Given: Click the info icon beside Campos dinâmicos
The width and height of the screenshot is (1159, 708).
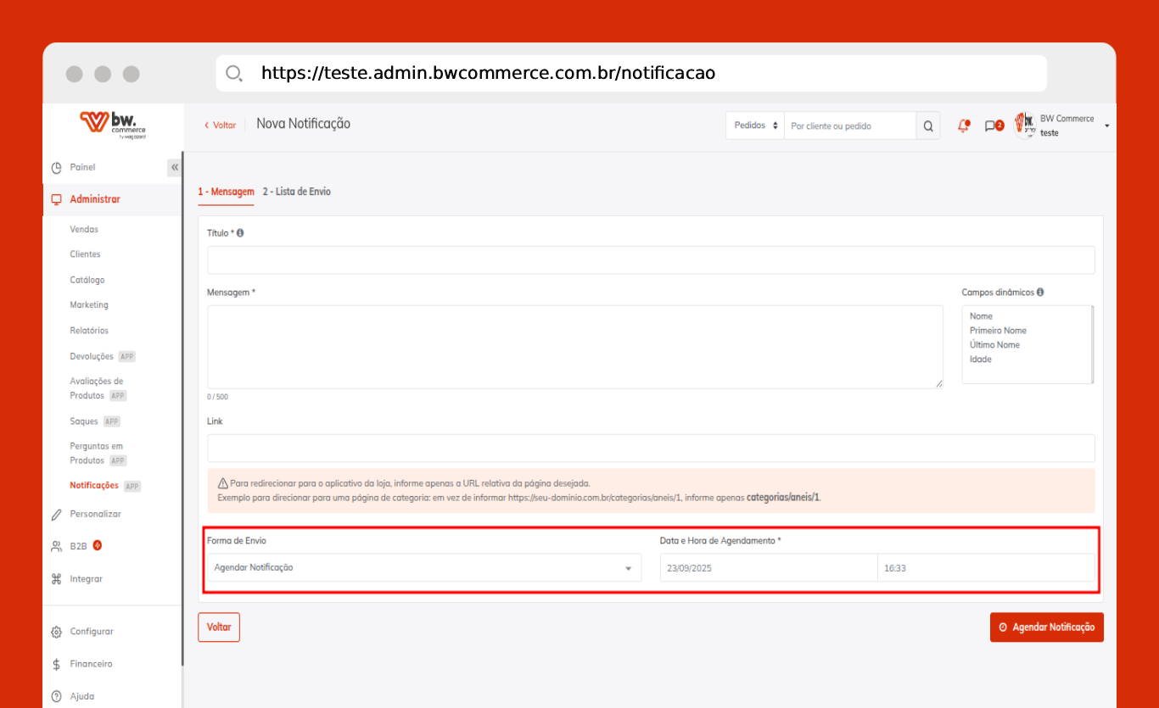Looking at the screenshot, I should pos(1040,293).
